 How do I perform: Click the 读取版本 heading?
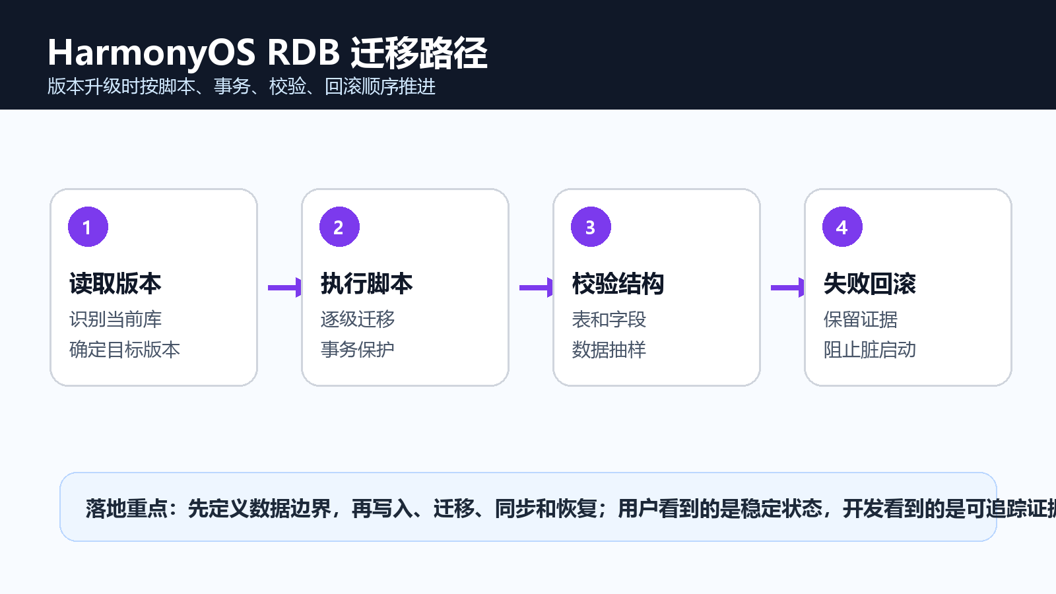[115, 284]
